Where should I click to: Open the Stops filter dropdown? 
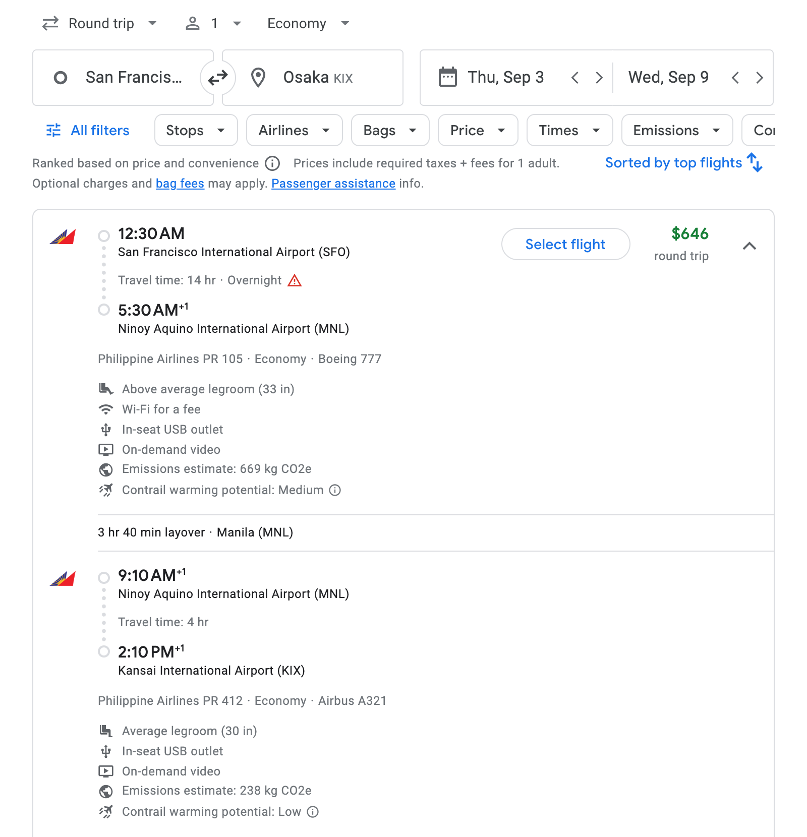pyautogui.click(x=196, y=130)
